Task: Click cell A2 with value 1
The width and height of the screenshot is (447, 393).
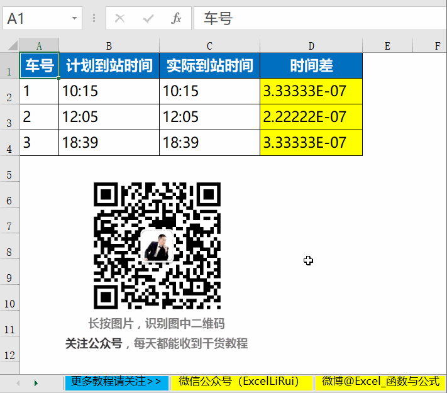Action: click(40, 91)
